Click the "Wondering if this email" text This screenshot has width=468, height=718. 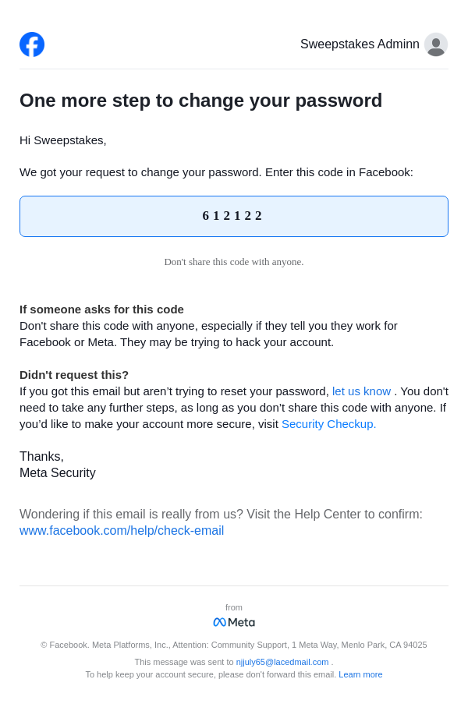tap(221, 515)
